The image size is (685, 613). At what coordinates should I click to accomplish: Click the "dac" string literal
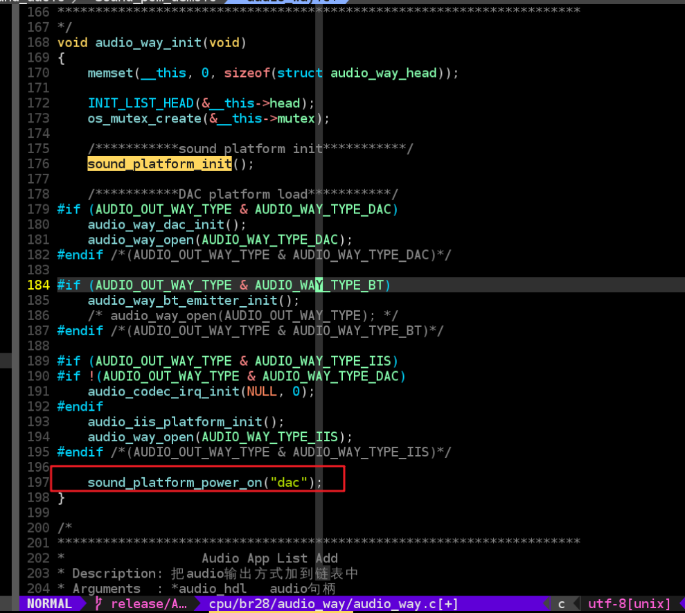(289, 482)
